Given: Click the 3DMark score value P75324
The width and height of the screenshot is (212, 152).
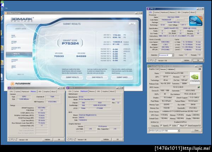Looking at the screenshot, I should click(70, 43).
